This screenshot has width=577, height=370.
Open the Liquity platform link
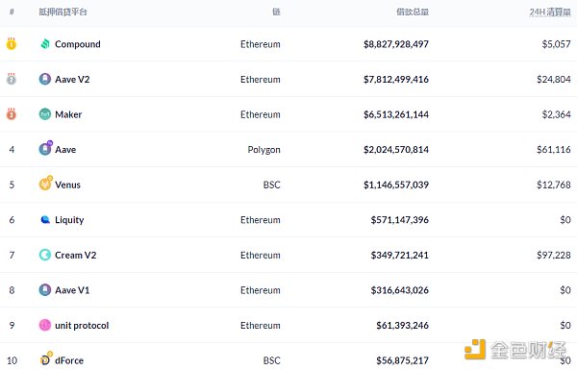(x=69, y=220)
